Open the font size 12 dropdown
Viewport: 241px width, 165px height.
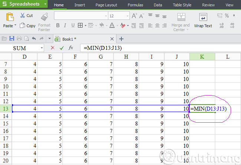click(x=127, y=16)
